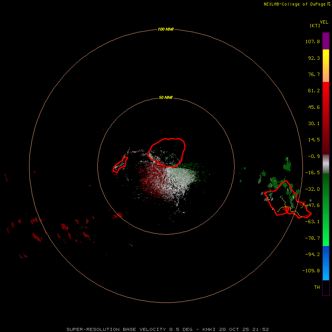Click the TH legend label
The width and height of the screenshot is (332, 332).
317,287
